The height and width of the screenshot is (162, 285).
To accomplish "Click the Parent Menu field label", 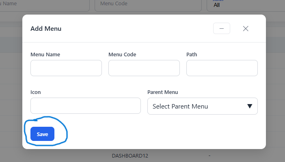I will [x=163, y=92].
